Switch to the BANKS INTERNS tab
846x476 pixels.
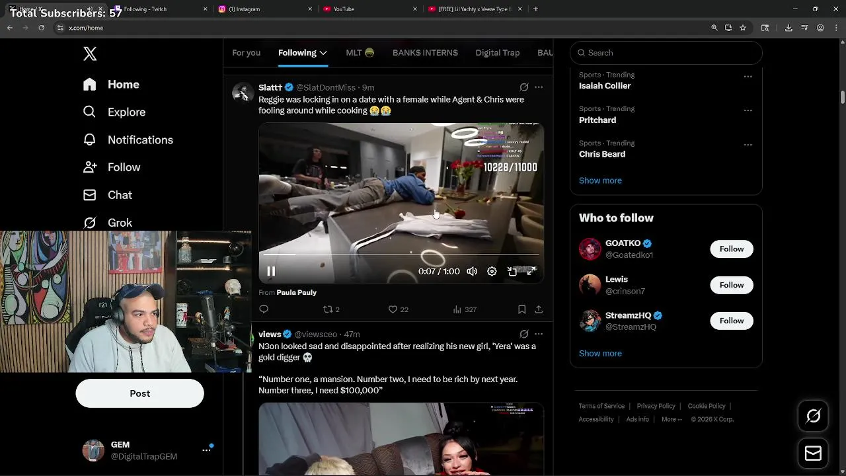click(425, 53)
